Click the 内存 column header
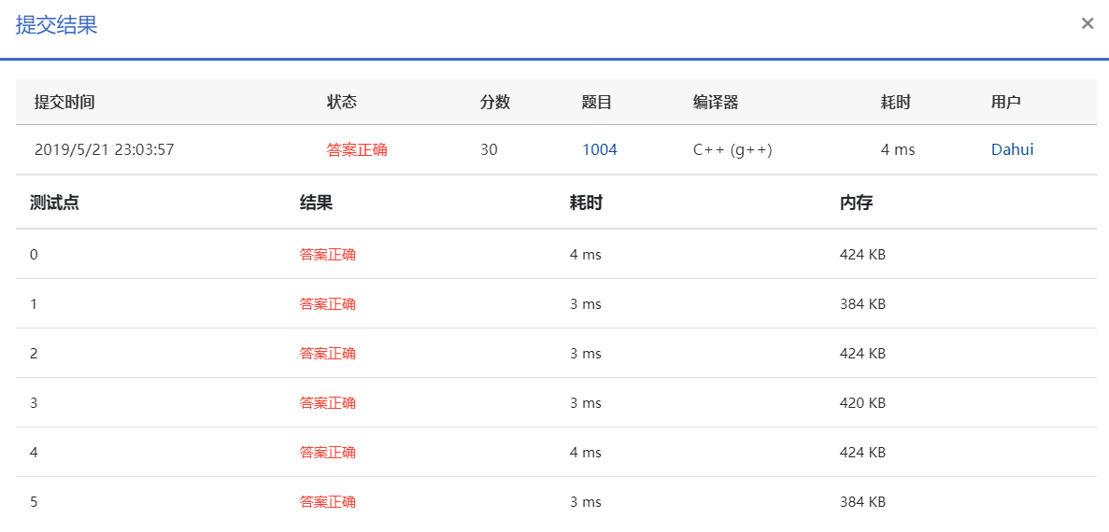The height and width of the screenshot is (532, 1109). pos(856,203)
